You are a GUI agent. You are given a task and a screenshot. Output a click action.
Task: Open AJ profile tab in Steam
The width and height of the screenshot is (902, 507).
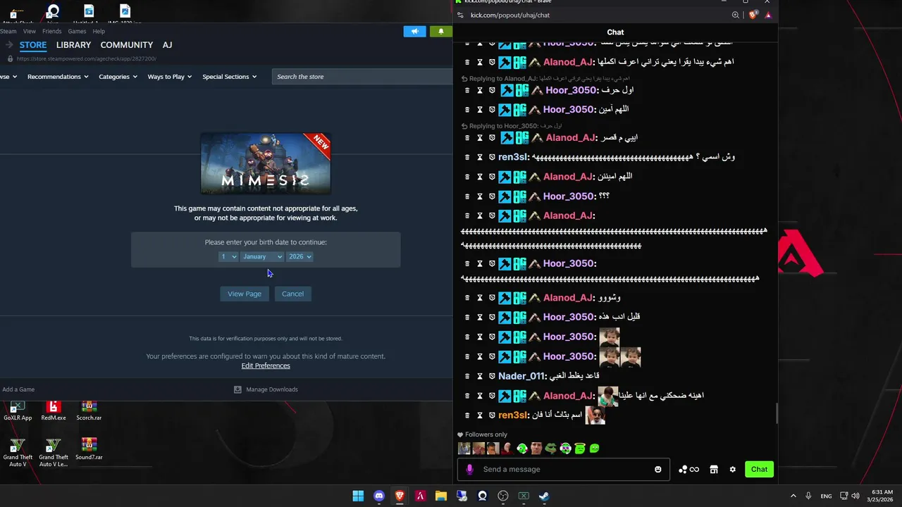coord(167,45)
